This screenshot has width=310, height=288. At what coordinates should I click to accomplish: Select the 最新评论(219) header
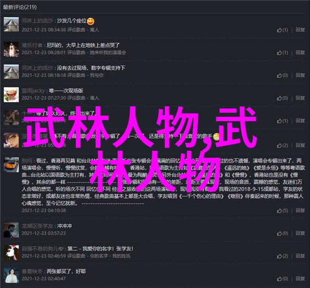tap(20, 7)
